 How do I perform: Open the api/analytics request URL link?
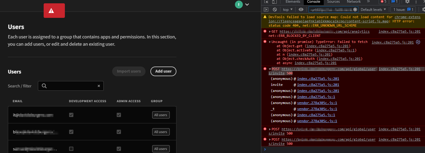(325, 31)
